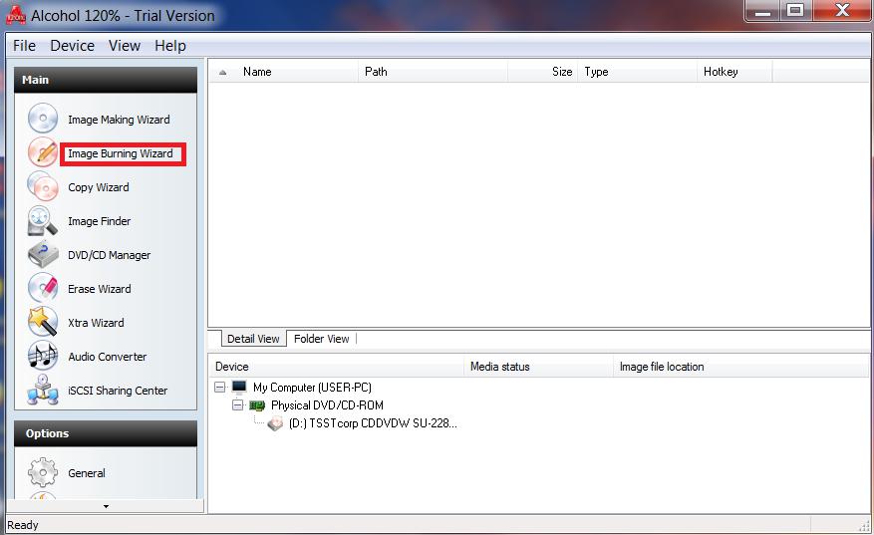Click the Device column header
Image resolution: width=874 pixels, height=535 pixels.
click(337, 367)
